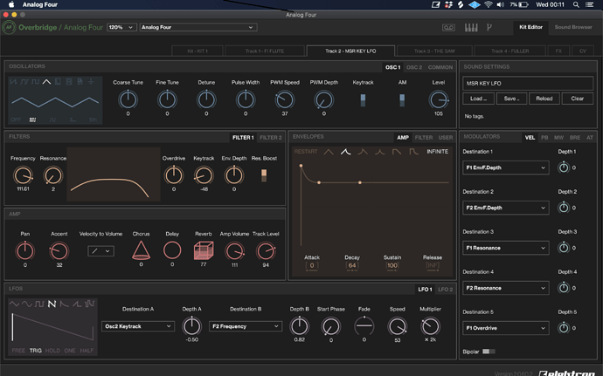Screen dimensions: 603x376
Task: Click the Chorus cone icon
Action: [x=141, y=251]
